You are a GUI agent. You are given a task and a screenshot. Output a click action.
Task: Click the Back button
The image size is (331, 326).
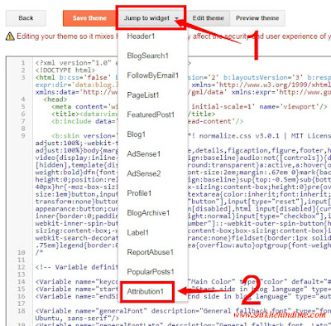pos(26,18)
